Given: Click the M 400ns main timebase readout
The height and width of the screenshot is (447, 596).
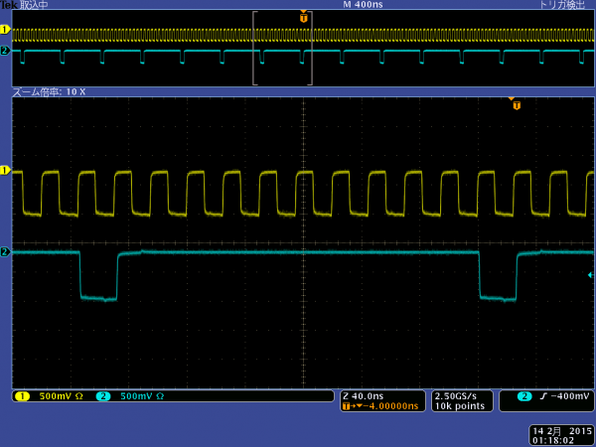Looking at the screenshot, I should point(364,5).
